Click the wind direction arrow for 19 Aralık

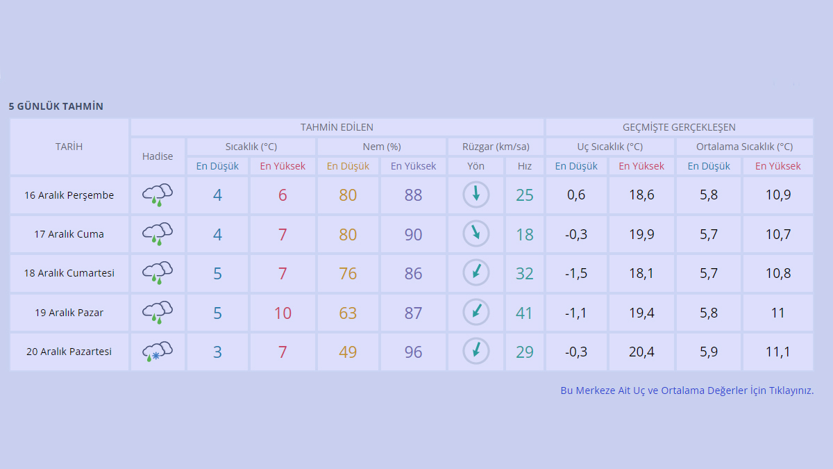pos(476,313)
